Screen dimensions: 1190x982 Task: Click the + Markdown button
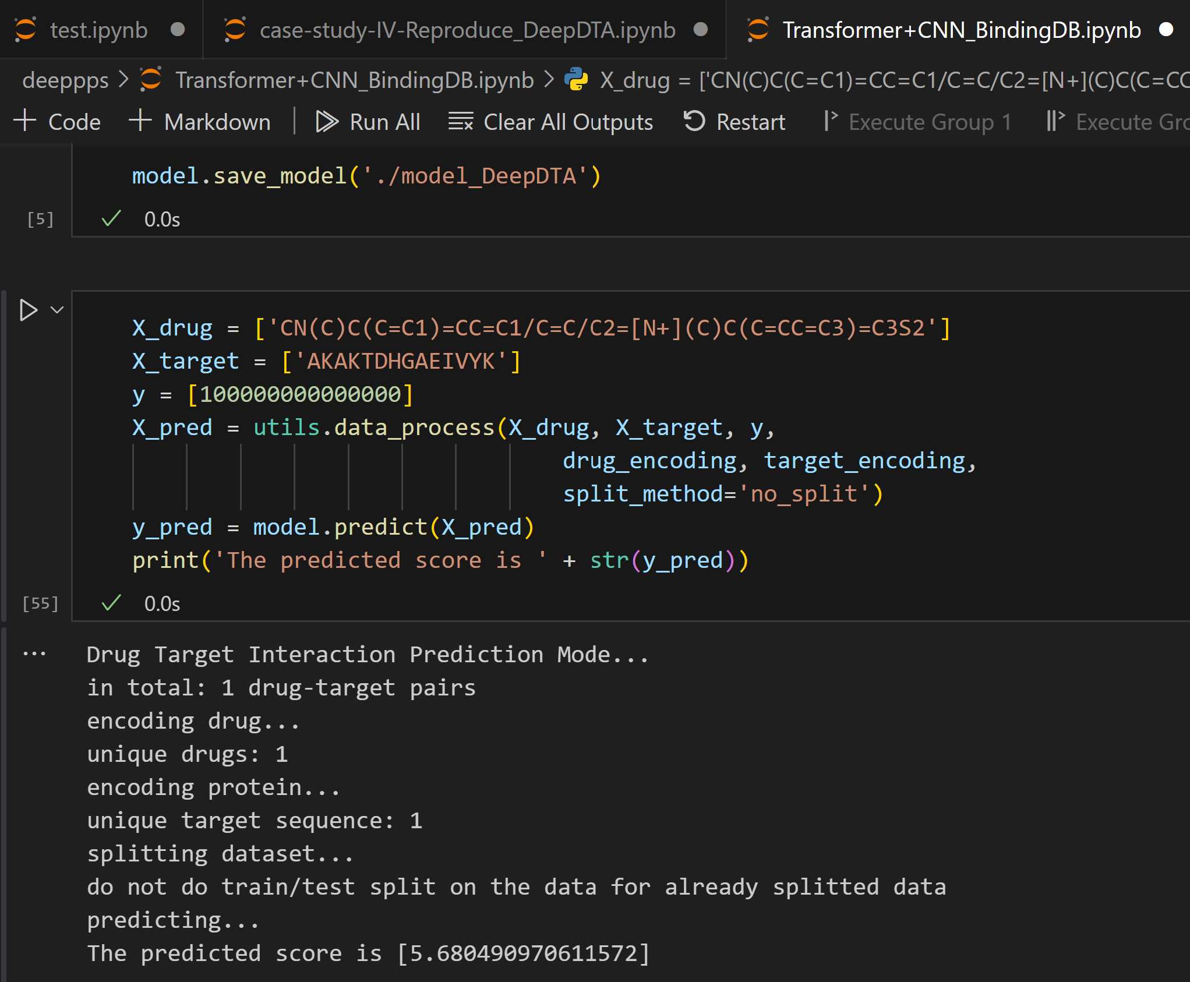[200, 122]
